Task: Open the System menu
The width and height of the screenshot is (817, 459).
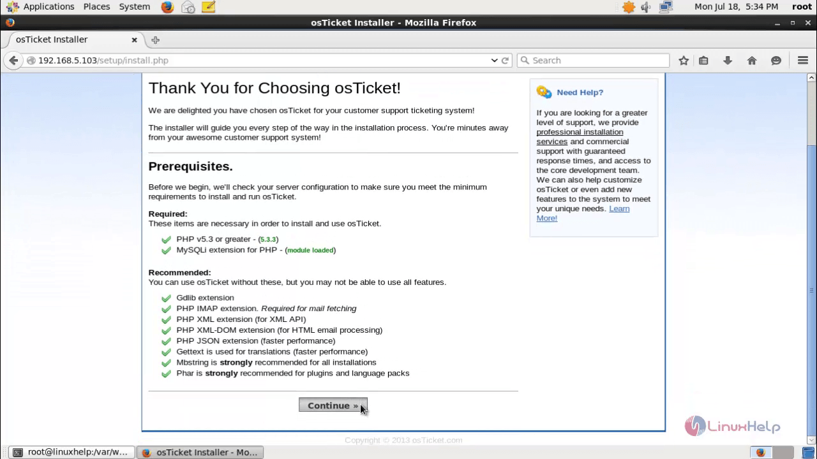Action: pyautogui.click(x=134, y=6)
